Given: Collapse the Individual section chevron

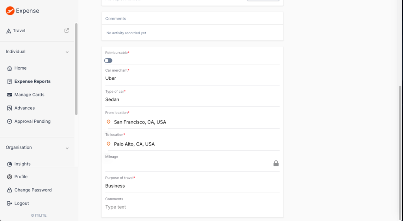Looking at the screenshot, I should coord(67,52).
